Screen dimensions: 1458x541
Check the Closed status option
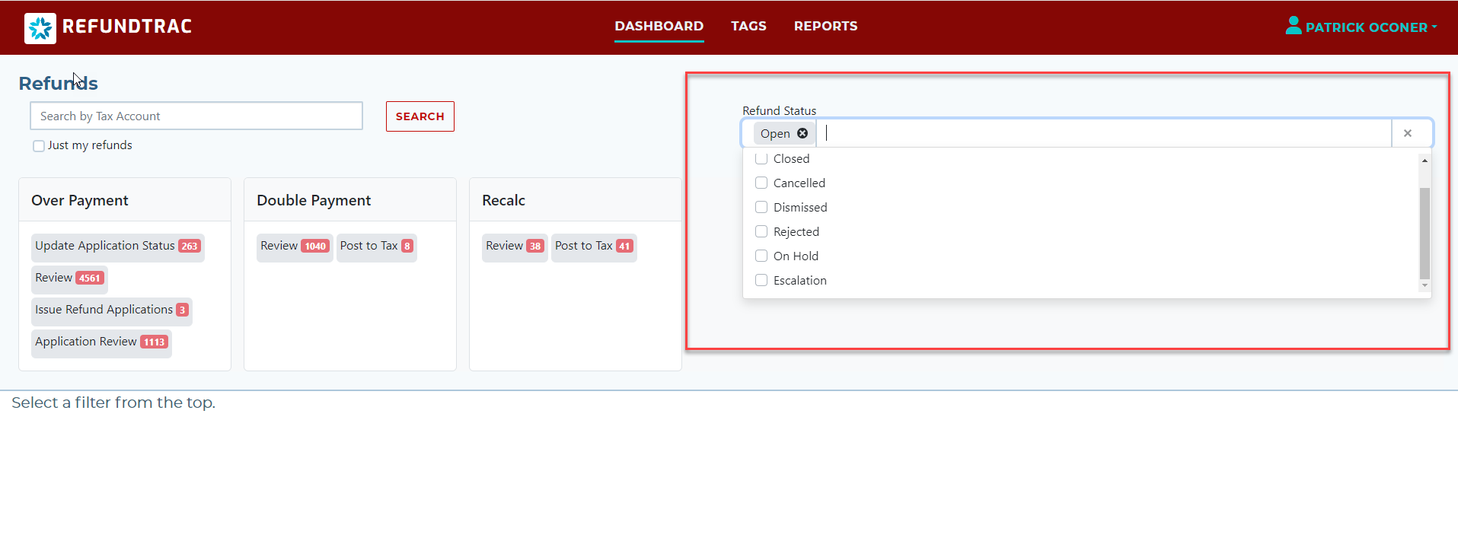[x=761, y=159]
